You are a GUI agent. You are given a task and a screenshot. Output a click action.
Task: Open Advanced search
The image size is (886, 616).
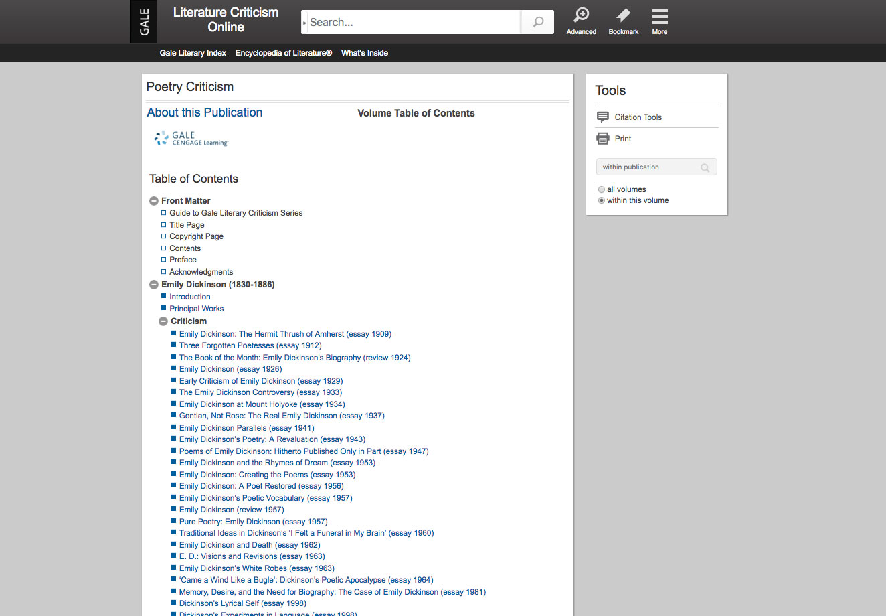pyautogui.click(x=582, y=21)
